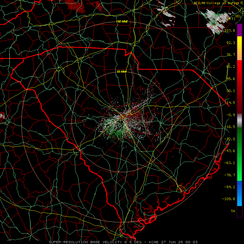
Task: Click the -94.2 legend value
Action: [x=230, y=187]
